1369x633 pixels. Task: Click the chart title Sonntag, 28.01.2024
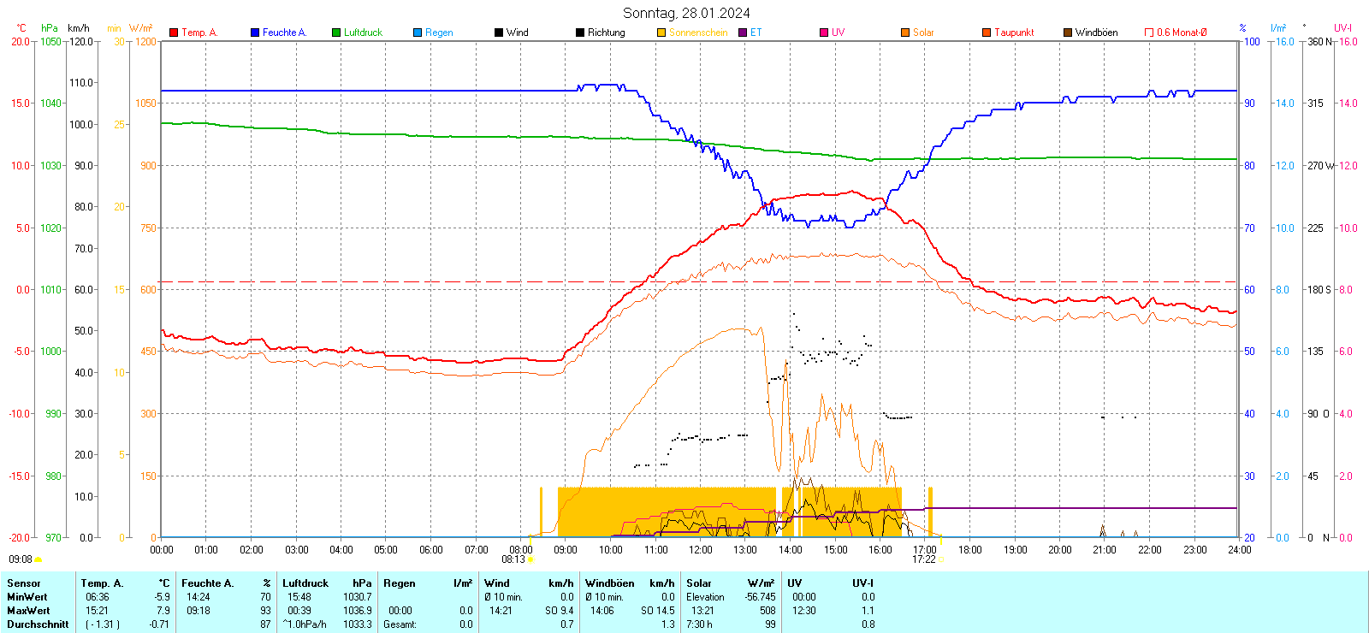coord(686,13)
